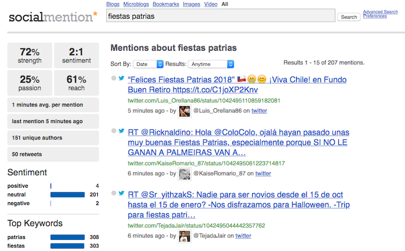The width and height of the screenshot is (405, 251).
Task: Click twitter link after @KaiseRomario_87
Action: (263, 173)
